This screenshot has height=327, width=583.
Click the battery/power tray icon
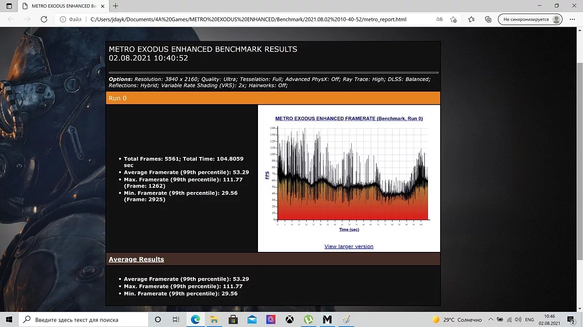499,320
